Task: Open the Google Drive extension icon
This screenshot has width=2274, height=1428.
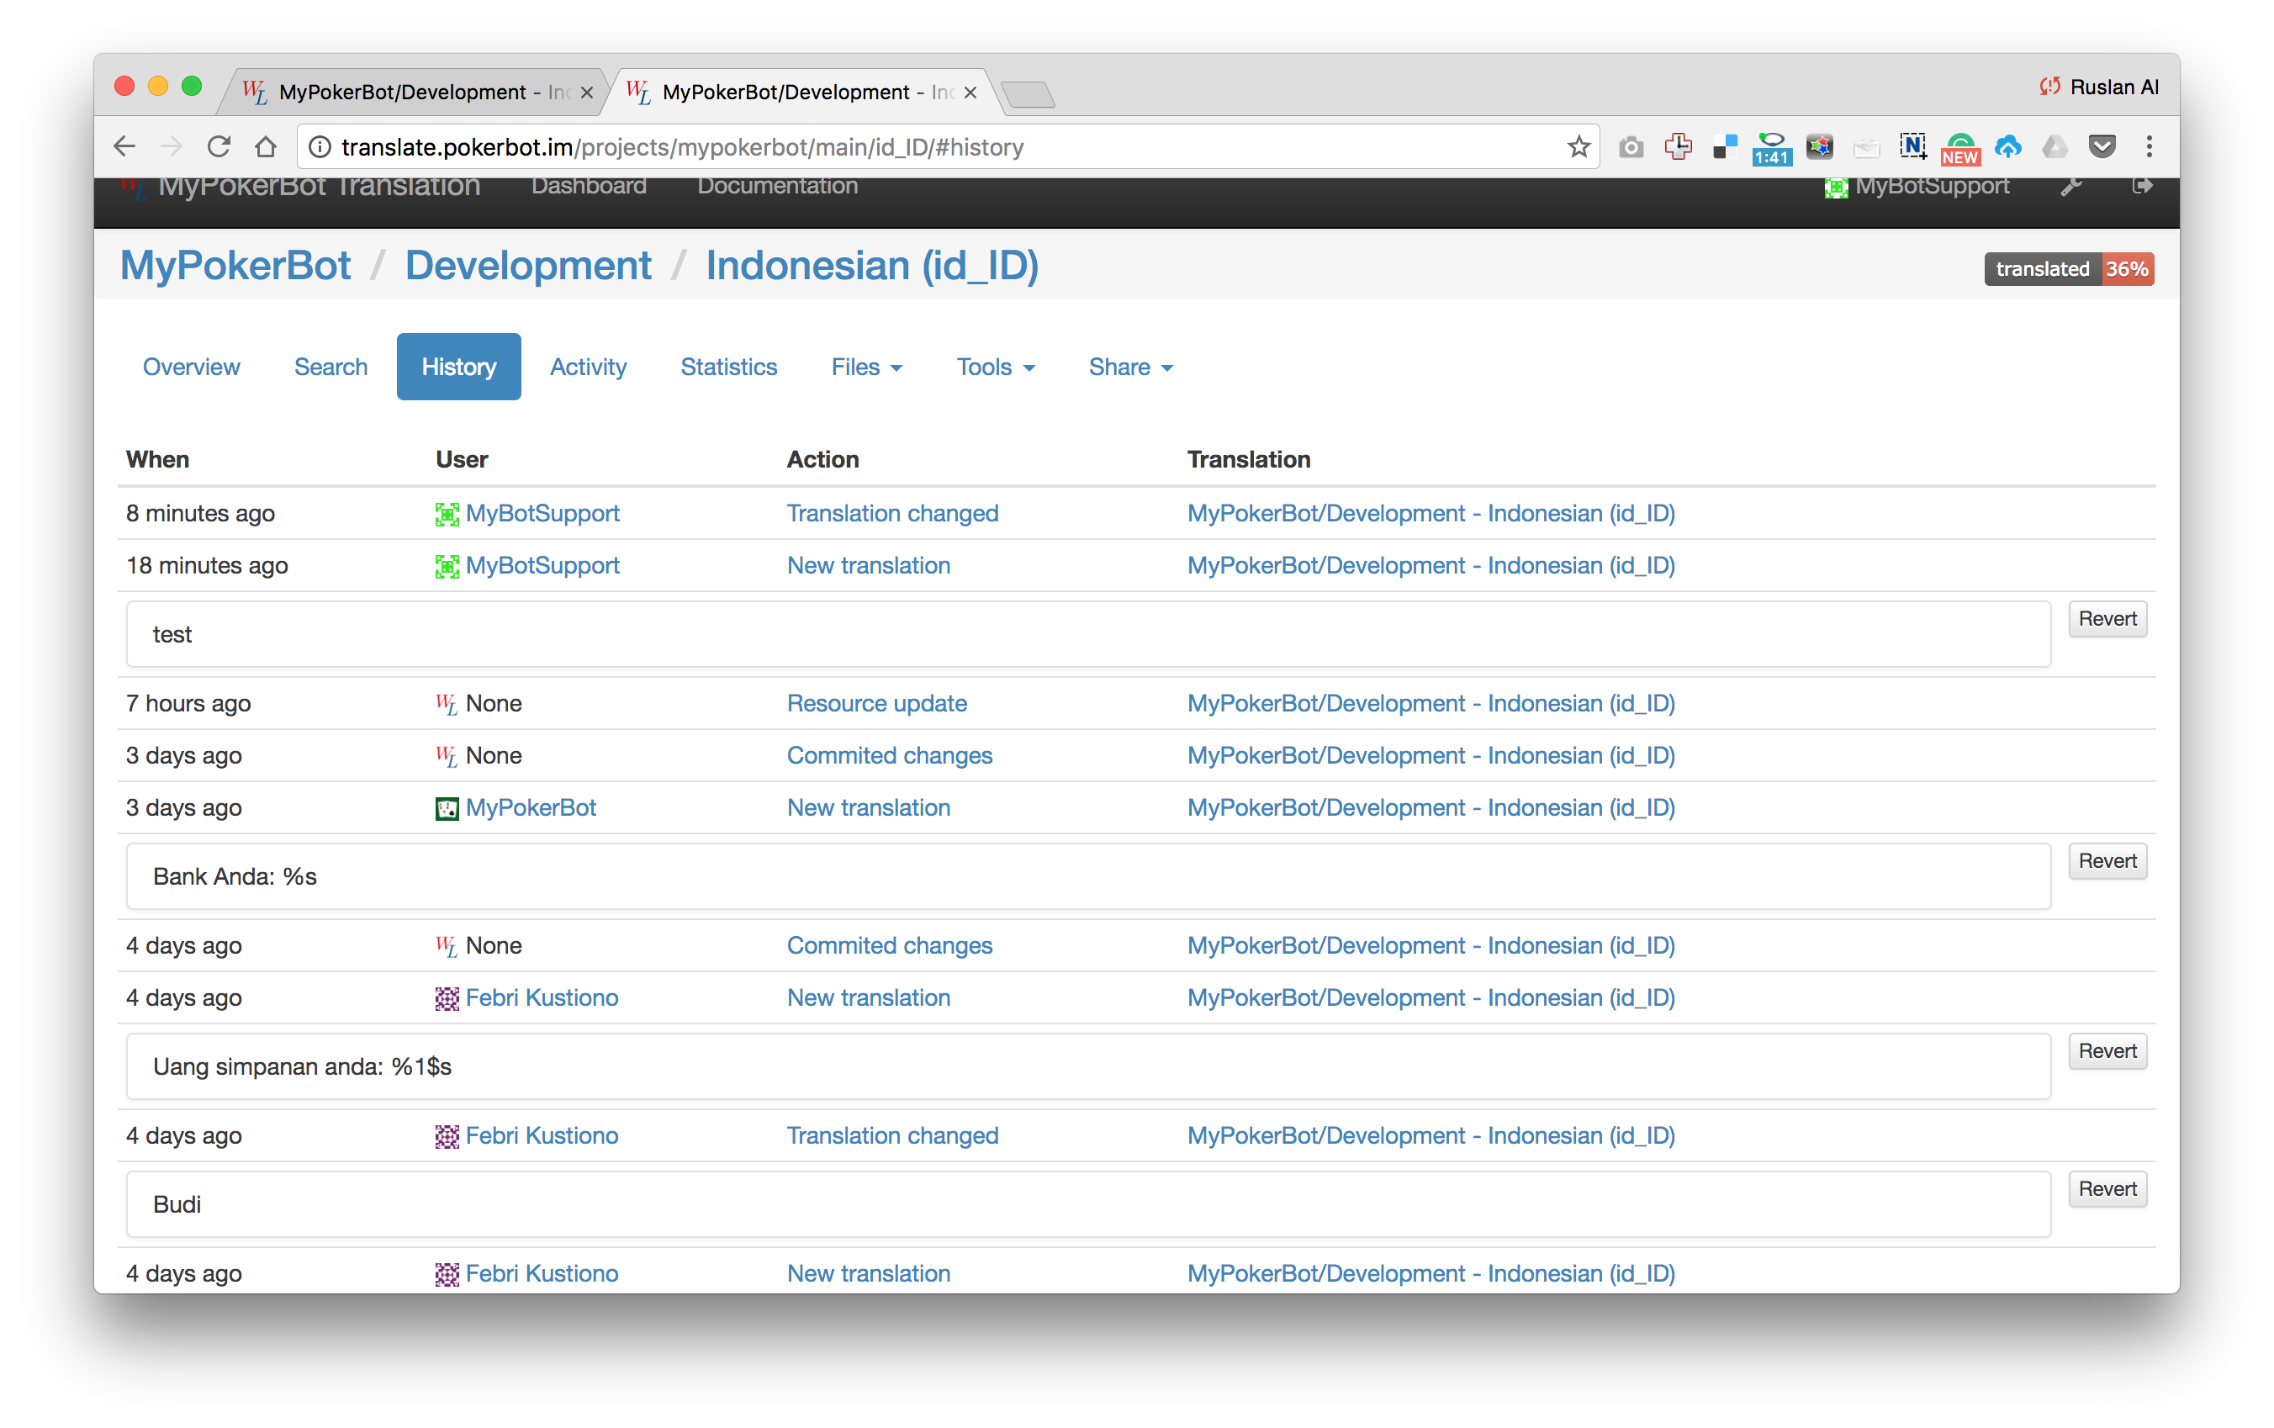Action: 2054,147
